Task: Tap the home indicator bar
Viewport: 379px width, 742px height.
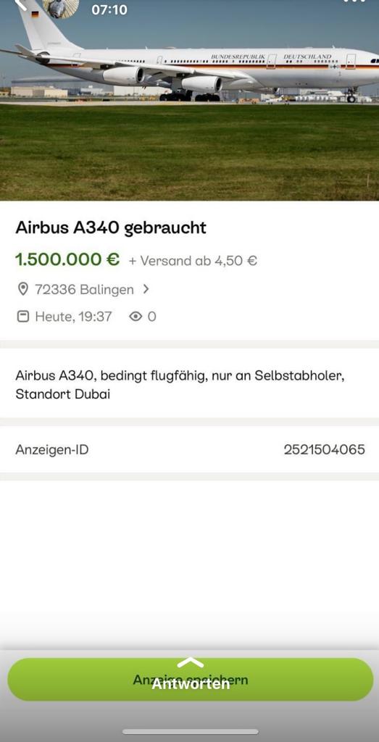Action: (x=190, y=732)
